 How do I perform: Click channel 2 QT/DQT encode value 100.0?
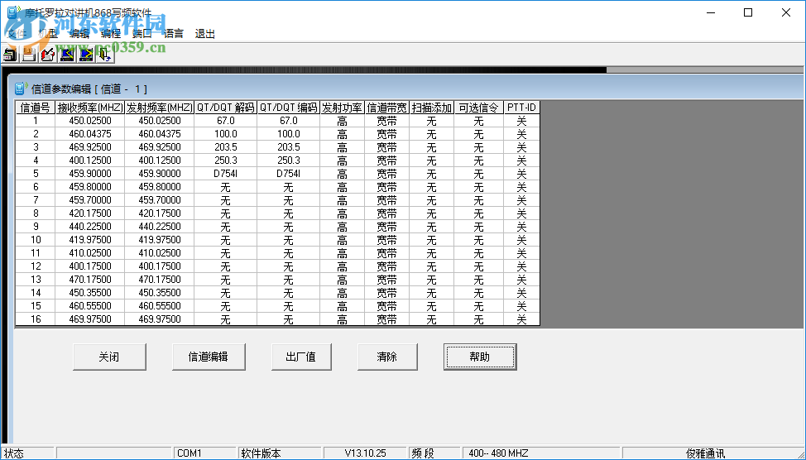288,134
